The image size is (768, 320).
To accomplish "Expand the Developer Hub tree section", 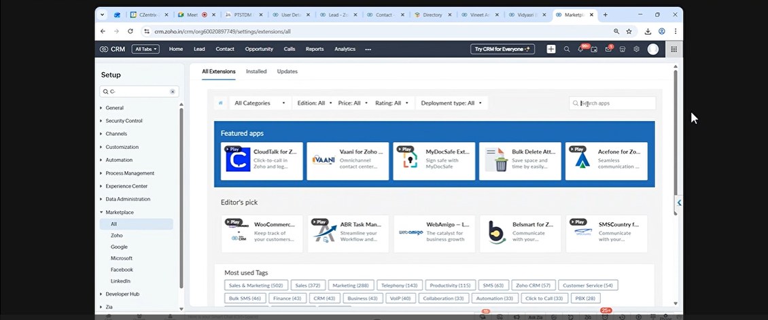I will click(122, 294).
